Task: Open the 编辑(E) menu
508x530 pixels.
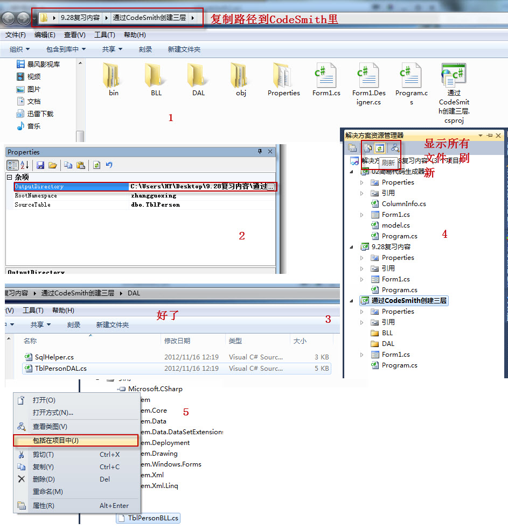Action: point(45,35)
